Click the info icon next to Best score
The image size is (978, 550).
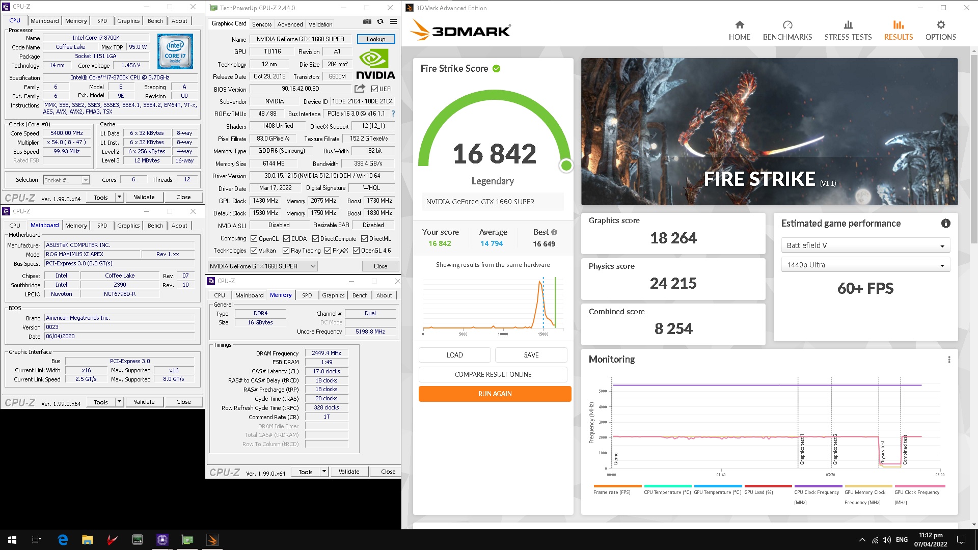tap(554, 232)
